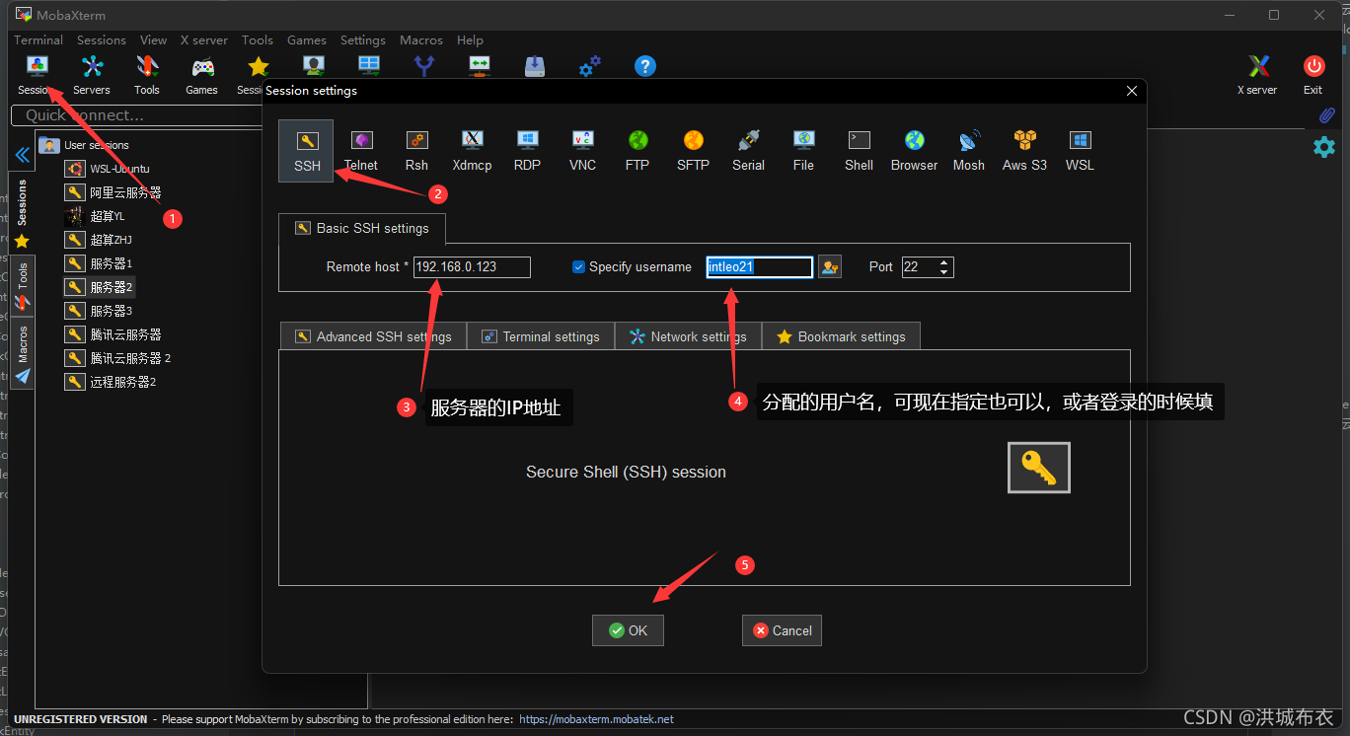Open the Servers toolbar button

92,75
